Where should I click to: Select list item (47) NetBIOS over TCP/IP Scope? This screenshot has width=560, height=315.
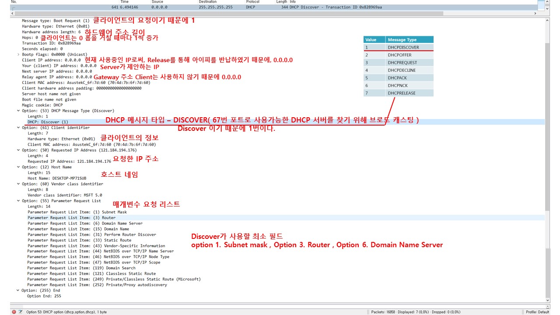point(94,263)
